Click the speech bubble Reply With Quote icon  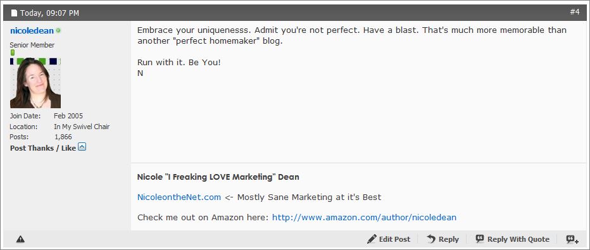tap(480, 239)
